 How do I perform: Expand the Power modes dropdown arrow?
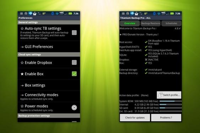coord(74,107)
